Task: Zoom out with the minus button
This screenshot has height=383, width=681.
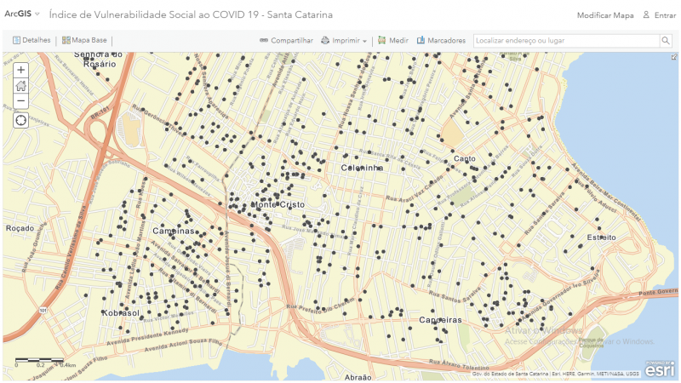Action: coord(20,101)
